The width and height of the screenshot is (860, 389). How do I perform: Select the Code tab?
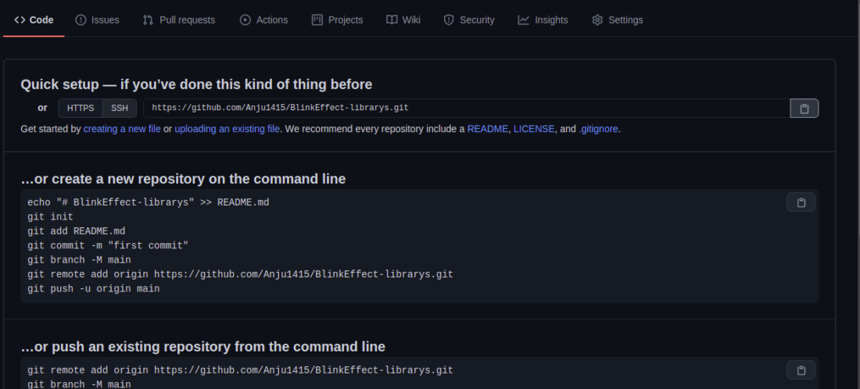[34, 20]
